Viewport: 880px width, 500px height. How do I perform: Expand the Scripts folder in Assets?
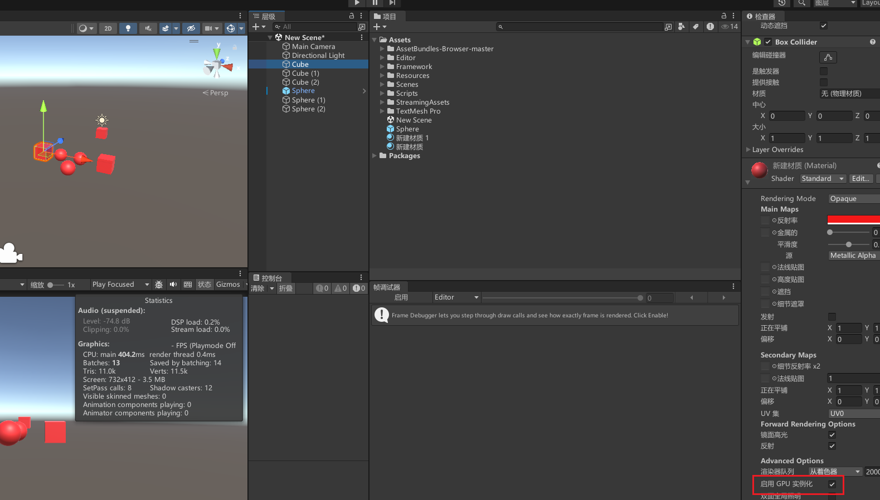382,94
